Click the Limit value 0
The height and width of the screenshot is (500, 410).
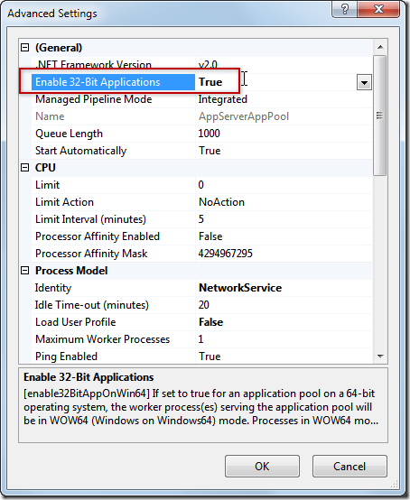[x=201, y=185]
